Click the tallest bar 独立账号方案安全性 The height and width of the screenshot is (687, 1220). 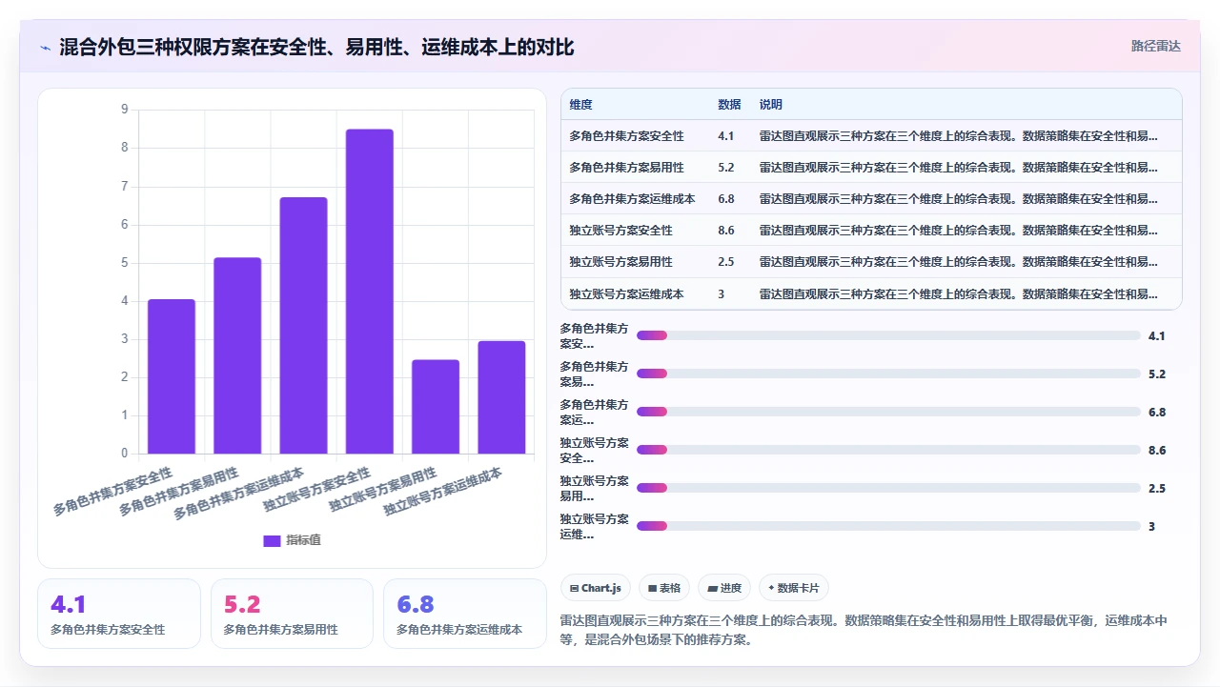[370, 292]
